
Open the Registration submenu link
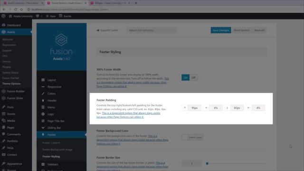9,45
